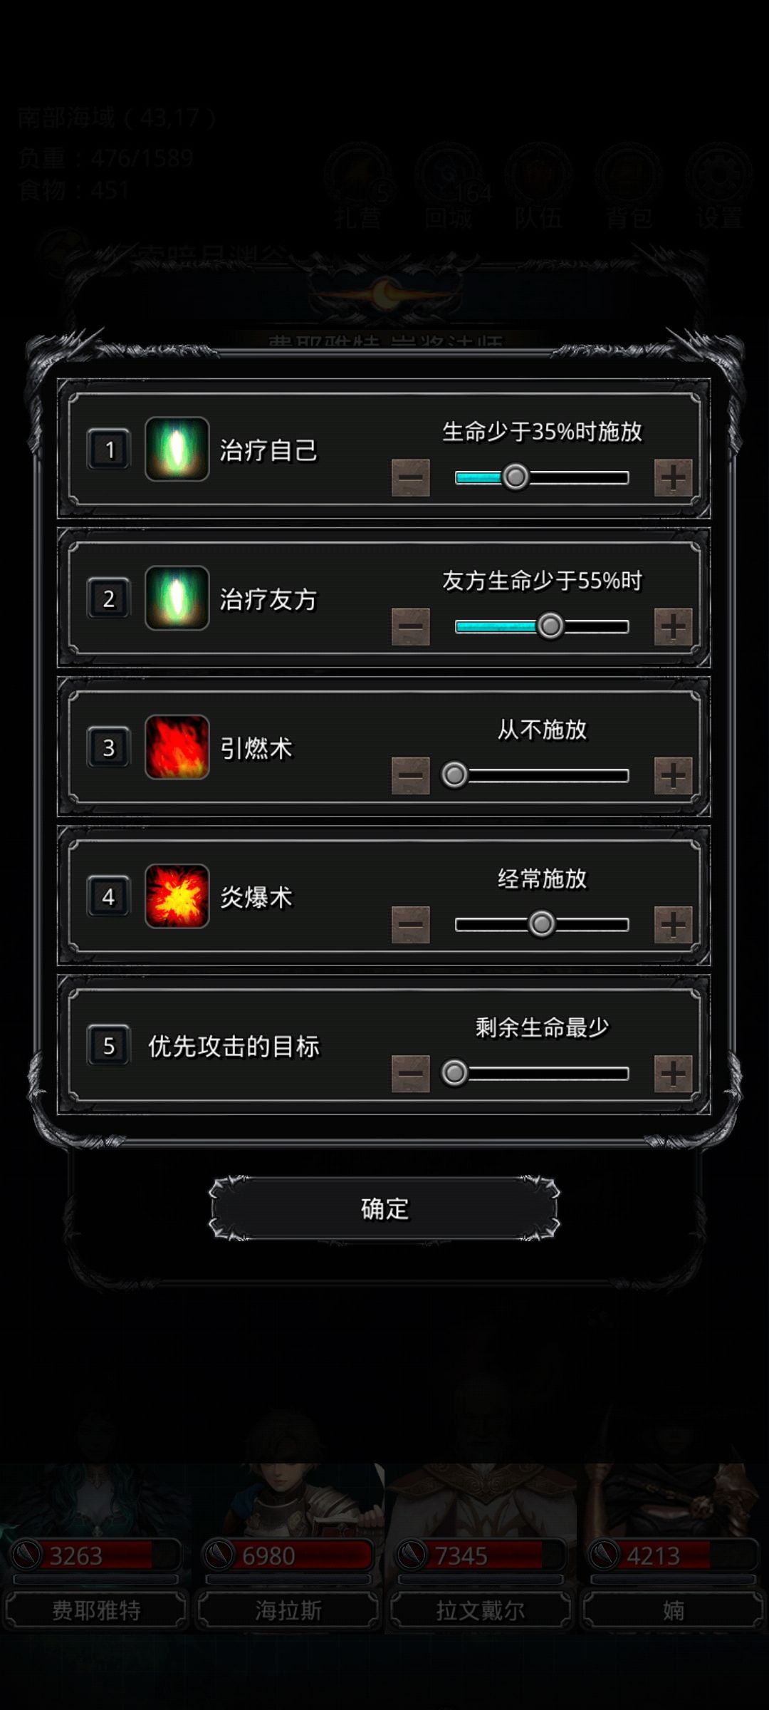The image size is (769, 1710).
Task: Select priority number 5 box
Action: (109, 1045)
